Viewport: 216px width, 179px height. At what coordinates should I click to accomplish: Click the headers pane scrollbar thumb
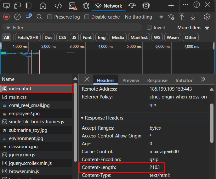point(212,123)
